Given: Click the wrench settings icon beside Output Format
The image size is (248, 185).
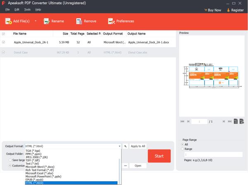Looking at the screenshot, I should pyautogui.click(x=125, y=146).
